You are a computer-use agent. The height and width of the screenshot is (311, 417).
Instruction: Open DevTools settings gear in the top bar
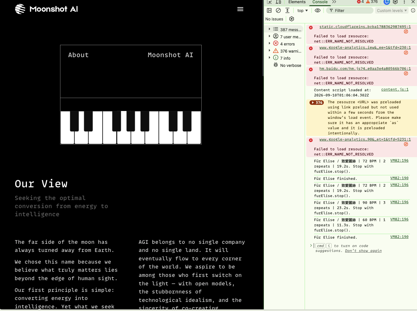pos(395,2)
